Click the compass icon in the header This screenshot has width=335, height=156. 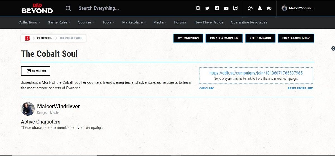pyautogui.click(x=250, y=8)
